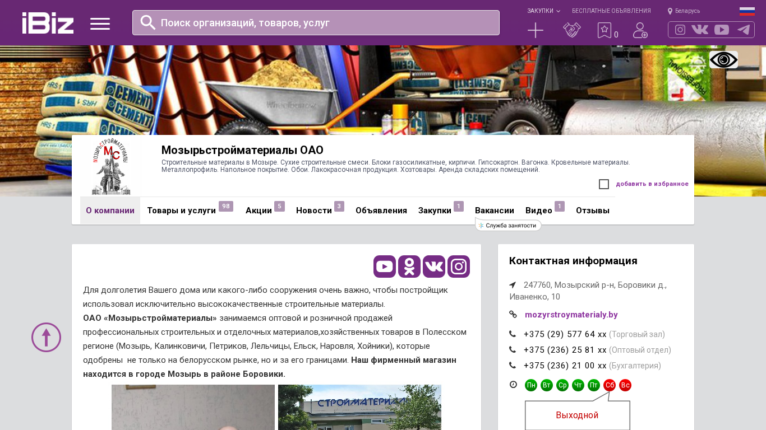Open the Беларусь location selector

[684, 11]
